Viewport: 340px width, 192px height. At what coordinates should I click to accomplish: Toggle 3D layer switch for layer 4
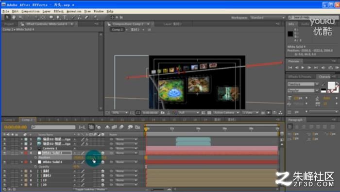point(102,153)
